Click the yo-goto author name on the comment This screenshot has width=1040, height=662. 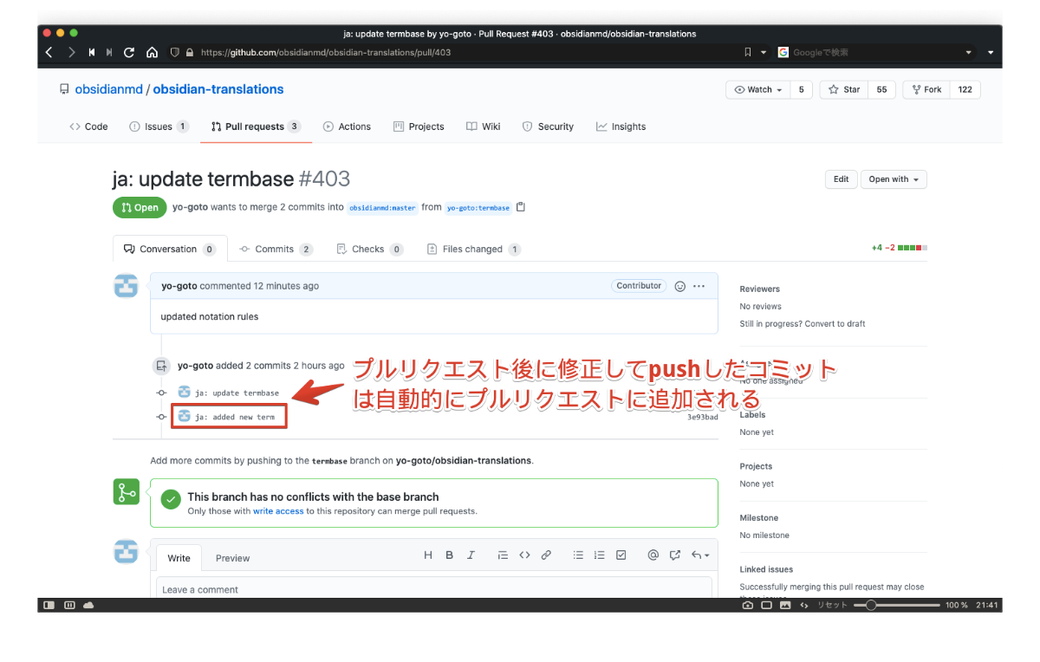(179, 286)
